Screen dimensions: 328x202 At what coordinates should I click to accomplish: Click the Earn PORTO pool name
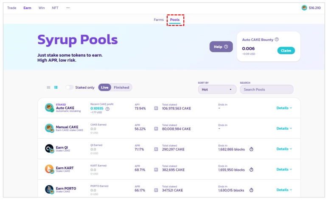(66, 188)
